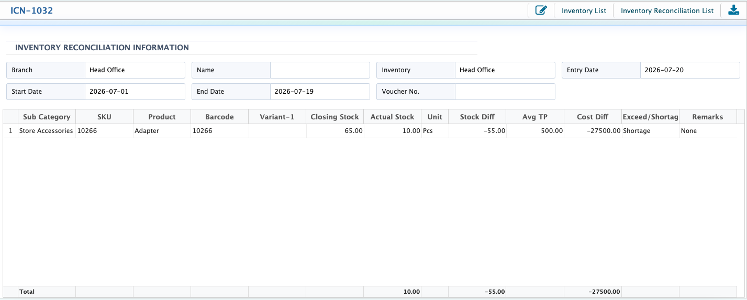Click the total Actual Stock in the Total row
This screenshot has width=747, height=300.
[x=392, y=292]
